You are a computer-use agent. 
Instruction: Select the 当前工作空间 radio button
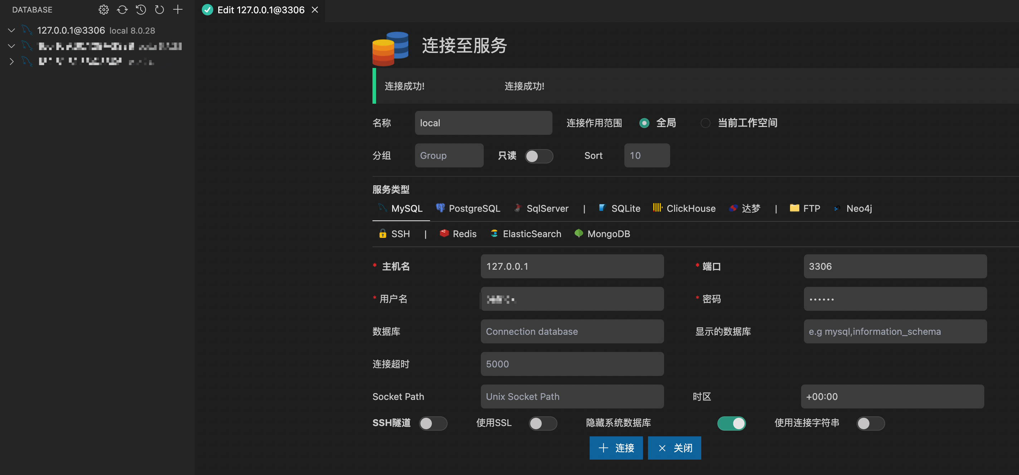(706, 123)
